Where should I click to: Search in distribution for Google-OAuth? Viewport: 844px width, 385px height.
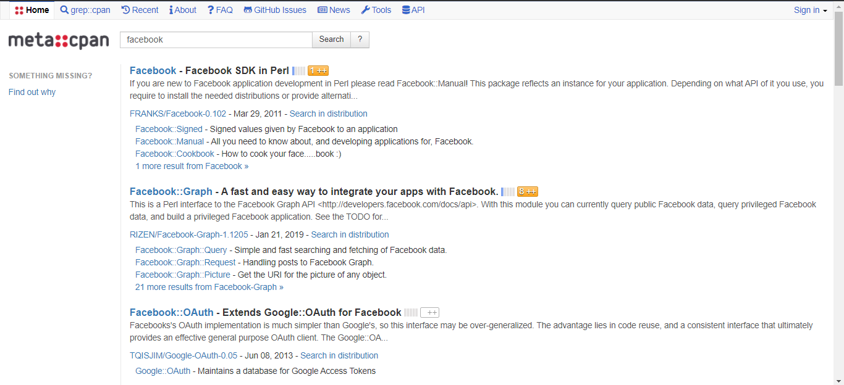(x=339, y=355)
